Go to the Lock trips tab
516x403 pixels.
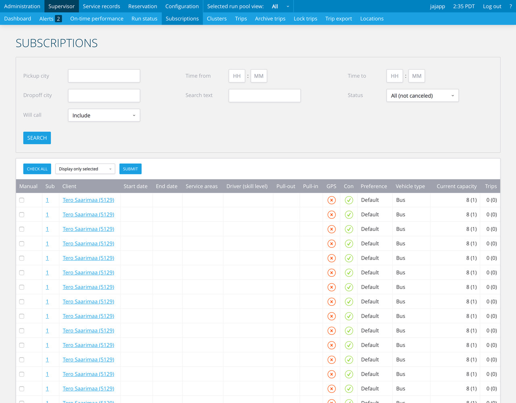(x=305, y=19)
